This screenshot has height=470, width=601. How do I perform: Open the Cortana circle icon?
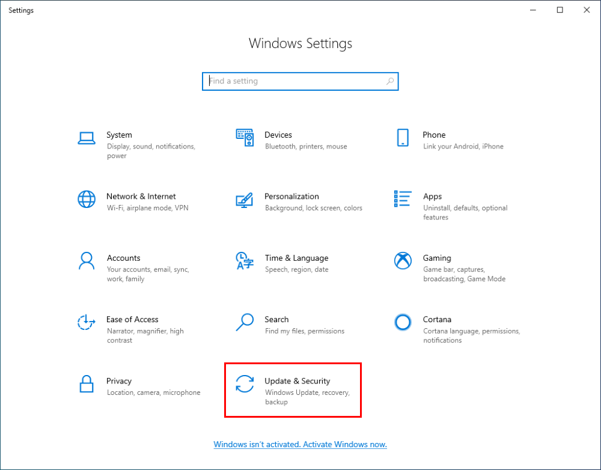(x=403, y=322)
